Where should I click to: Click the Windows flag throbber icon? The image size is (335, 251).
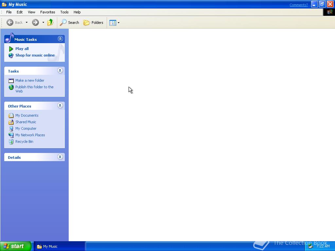[x=329, y=12]
